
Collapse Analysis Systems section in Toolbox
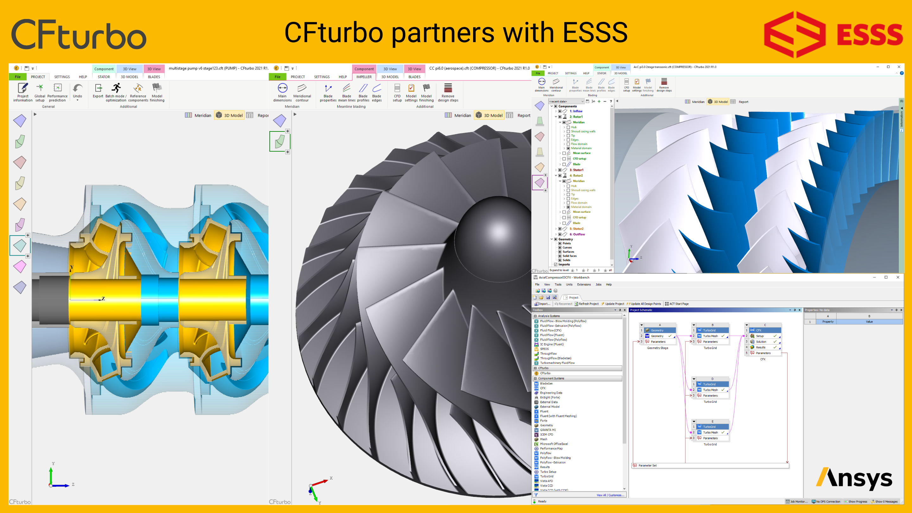tap(535, 316)
